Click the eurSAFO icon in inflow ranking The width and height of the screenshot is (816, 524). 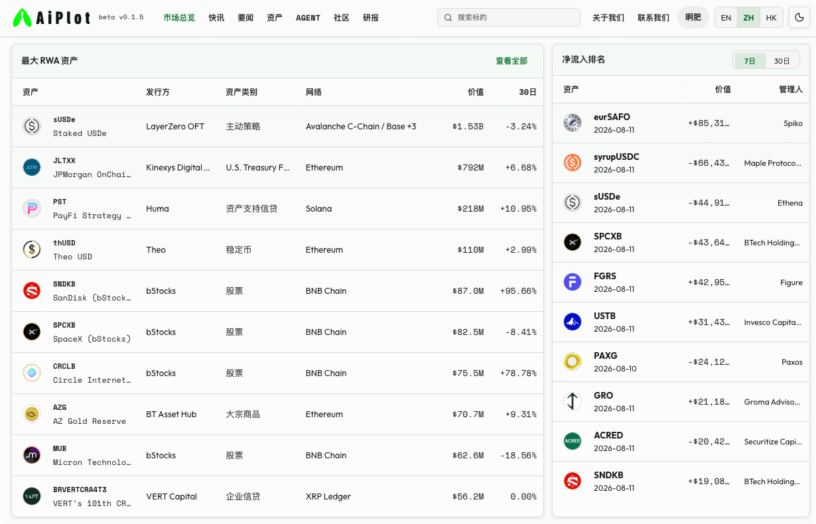coord(573,123)
